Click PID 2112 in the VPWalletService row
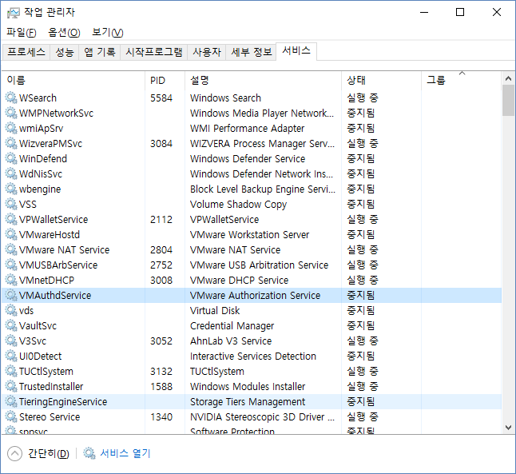Image resolution: width=516 pixels, height=474 pixels. coord(161,219)
